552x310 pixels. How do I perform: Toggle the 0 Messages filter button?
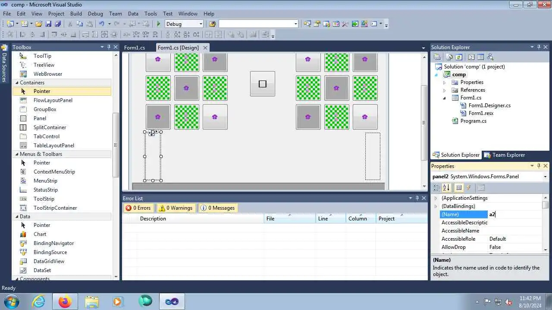click(x=218, y=208)
